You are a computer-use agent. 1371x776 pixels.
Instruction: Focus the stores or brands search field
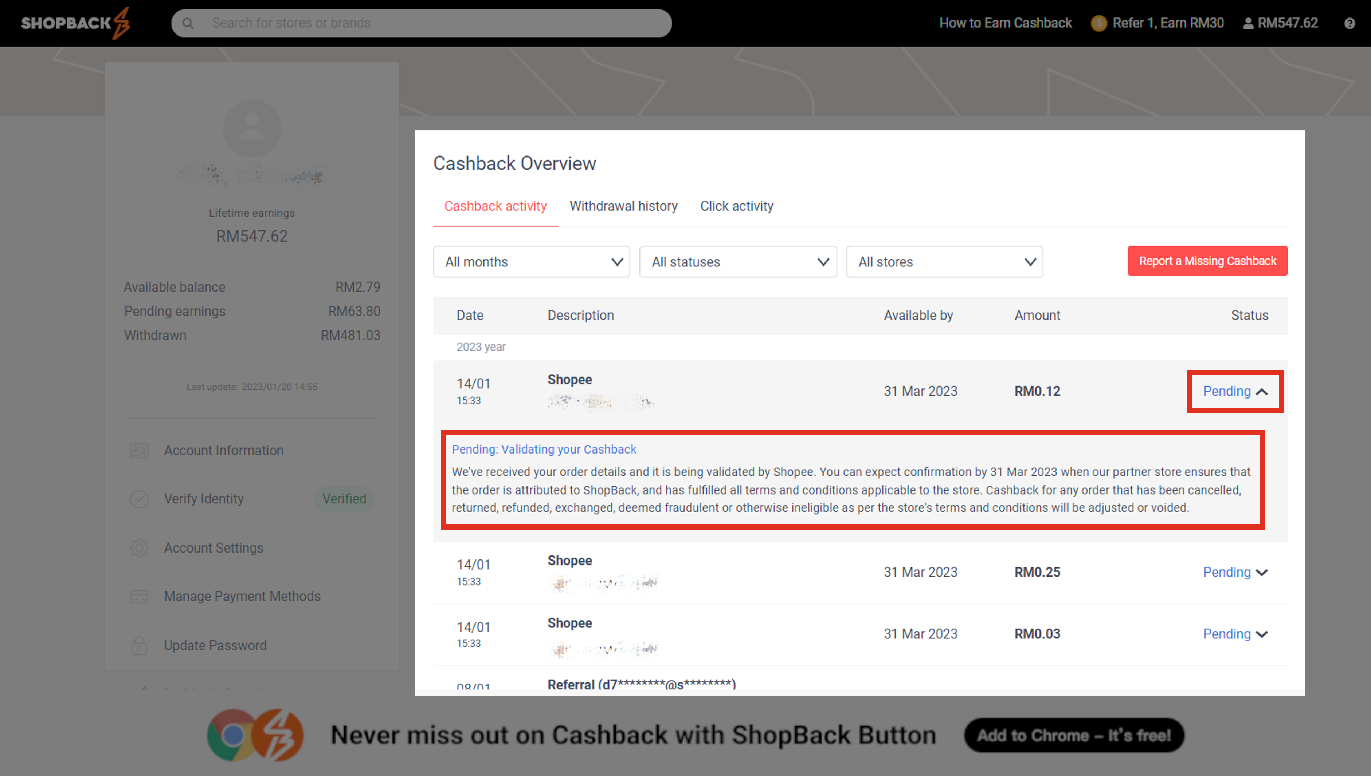click(422, 23)
